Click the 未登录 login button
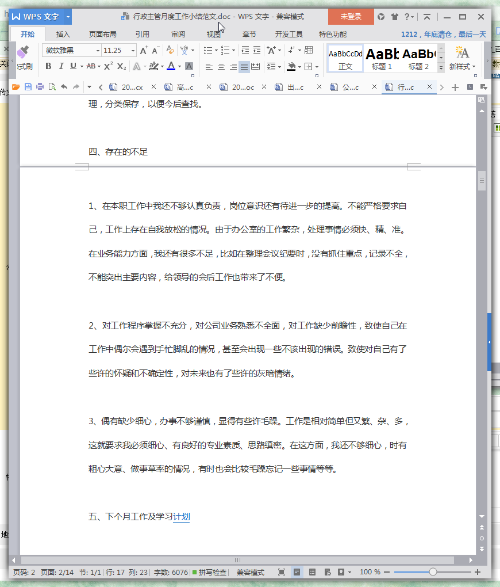This screenshot has height=587, width=500. click(351, 17)
